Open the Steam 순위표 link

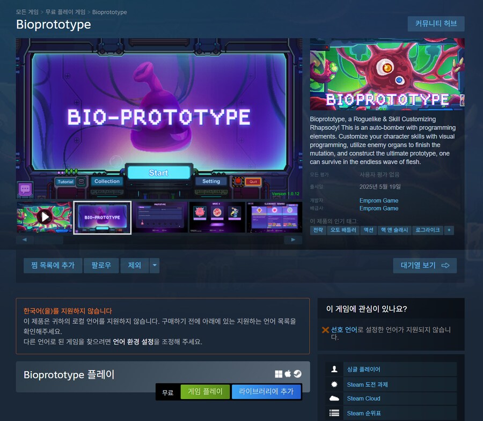click(x=364, y=413)
